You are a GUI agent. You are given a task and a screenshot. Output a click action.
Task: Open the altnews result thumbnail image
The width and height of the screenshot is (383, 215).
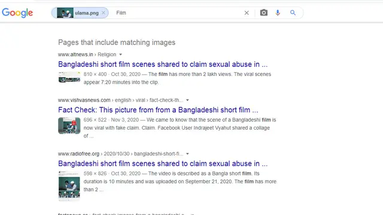tap(69, 77)
